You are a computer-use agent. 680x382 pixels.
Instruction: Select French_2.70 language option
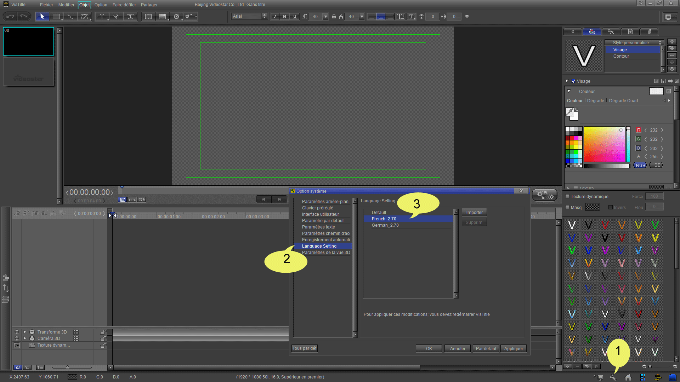(x=384, y=219)
